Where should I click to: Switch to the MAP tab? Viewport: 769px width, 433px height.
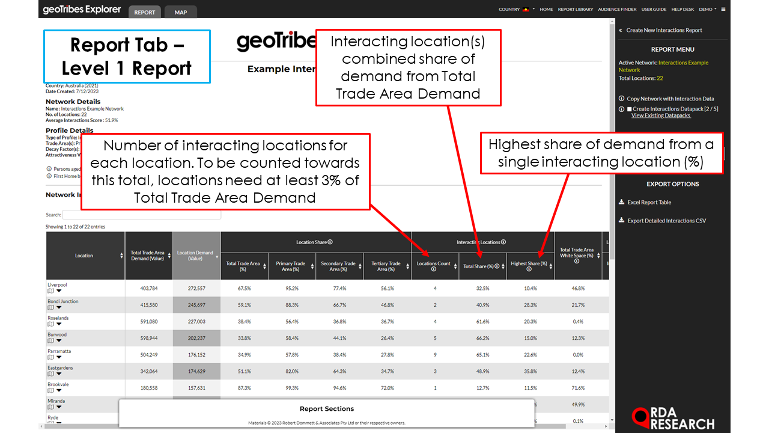[181, 12]
